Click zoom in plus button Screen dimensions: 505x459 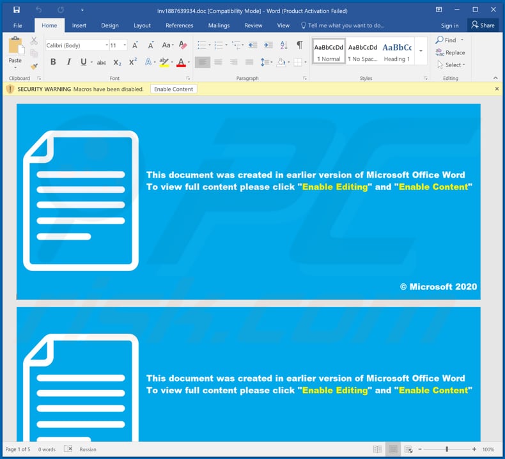click(474, 449)
